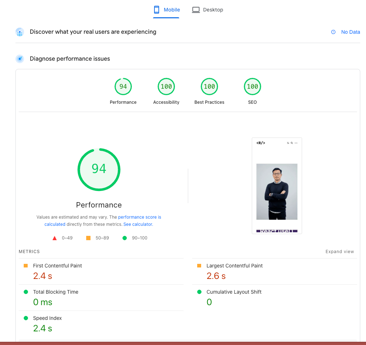Expand the Largest Contentful Paint metric

234,266
